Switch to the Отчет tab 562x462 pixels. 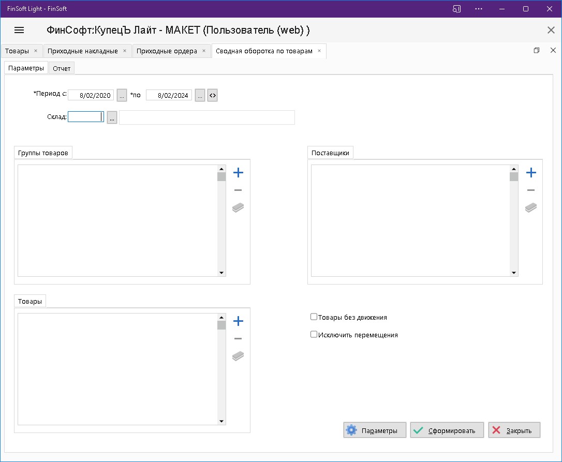[62, 68]
